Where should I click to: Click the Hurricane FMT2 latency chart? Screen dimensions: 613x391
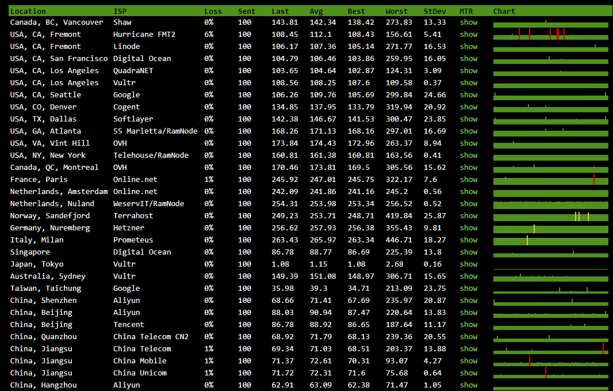(550, 35)
